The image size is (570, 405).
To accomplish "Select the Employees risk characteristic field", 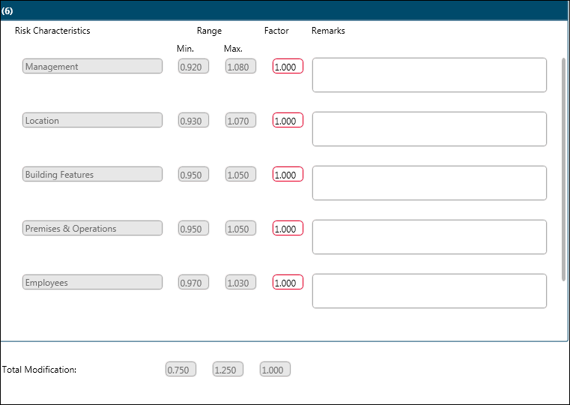I will pos(92,283).
